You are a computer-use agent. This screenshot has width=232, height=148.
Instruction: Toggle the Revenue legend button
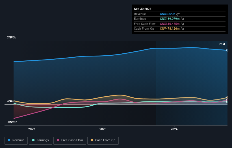pos(16,140)
